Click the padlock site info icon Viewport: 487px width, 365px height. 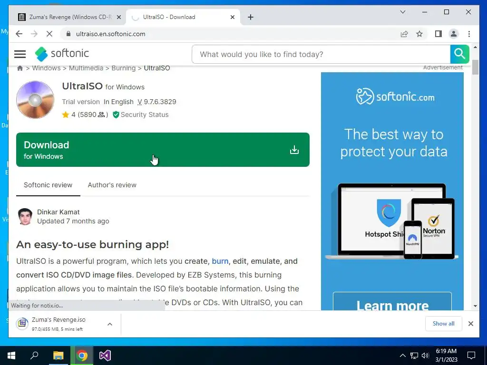pyautogui.click(x=68, y=34)
